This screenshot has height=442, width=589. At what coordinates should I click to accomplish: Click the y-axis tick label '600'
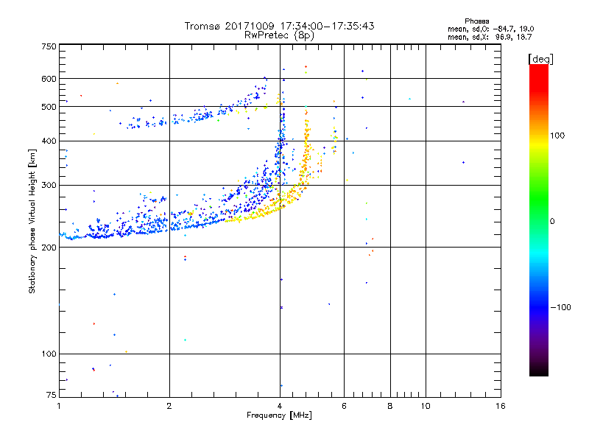pyautogui.click(x=49, y=79)
